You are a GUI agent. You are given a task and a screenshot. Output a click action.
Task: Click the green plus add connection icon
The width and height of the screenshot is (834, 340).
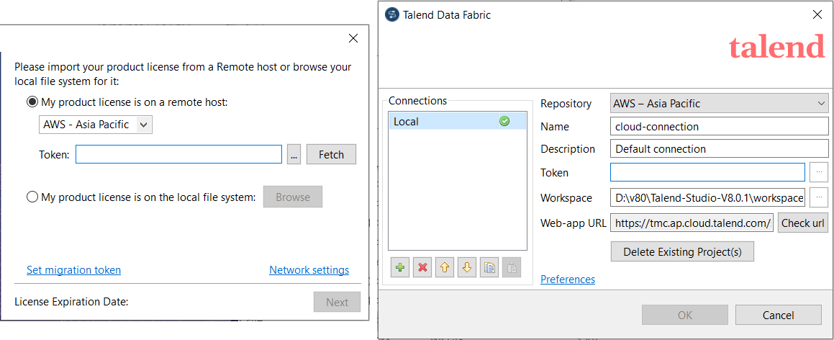pos(401,267)
